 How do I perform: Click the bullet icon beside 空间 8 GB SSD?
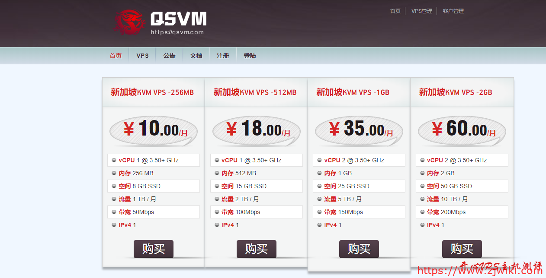[114, 186]
